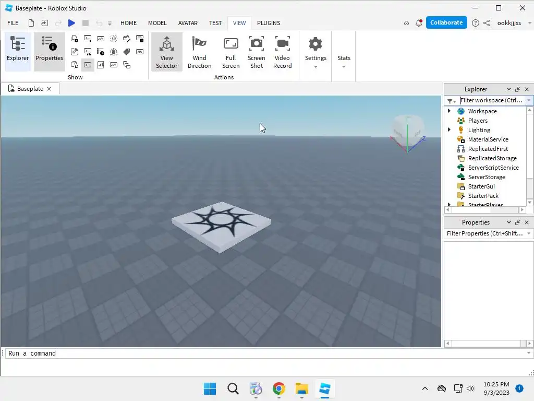Click the ookkjjjss account name
The width and height of the screenshot is (534, 401).
[x=509, y=23]
